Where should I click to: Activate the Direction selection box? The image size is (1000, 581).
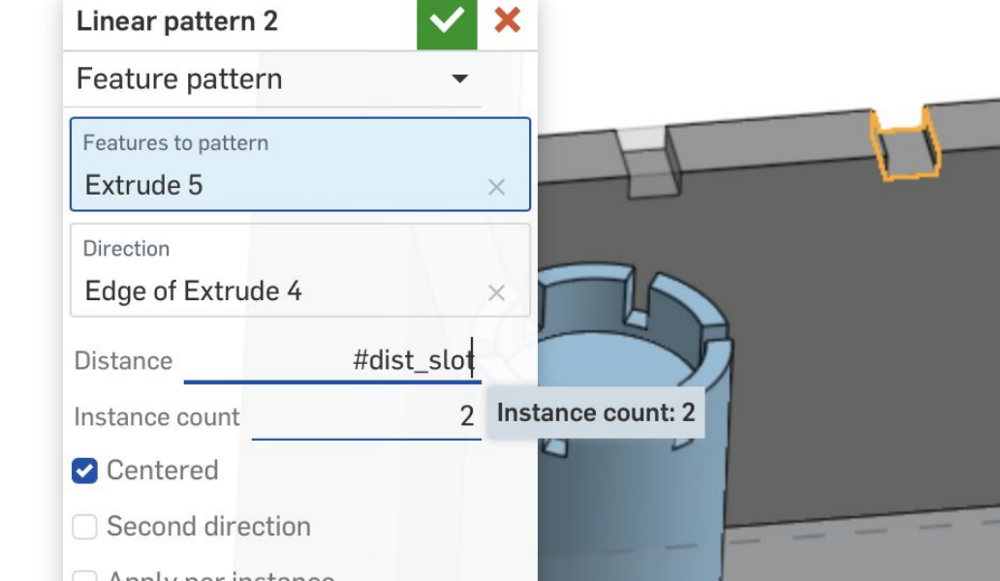(291, 271)
